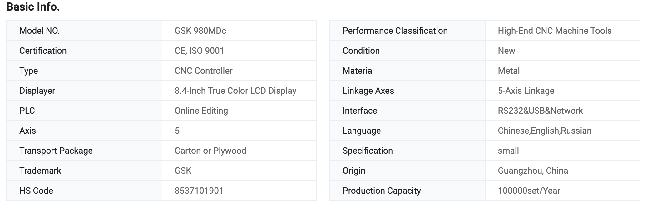Click the Guangzhou, China origin value
Screen dimensions: 647x213
[x=532, y=171]
